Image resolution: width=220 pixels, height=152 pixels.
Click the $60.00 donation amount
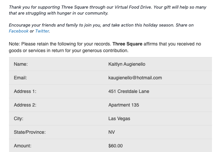click(x=116, y=146)
